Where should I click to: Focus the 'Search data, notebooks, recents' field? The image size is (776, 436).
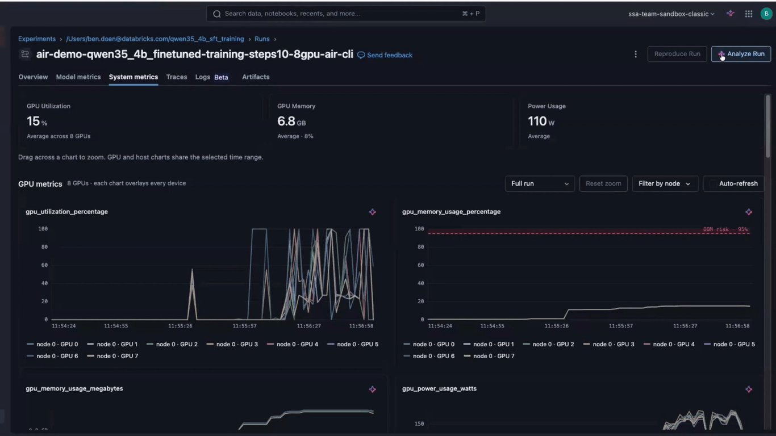pyautogui.click(x=346, y=14)
